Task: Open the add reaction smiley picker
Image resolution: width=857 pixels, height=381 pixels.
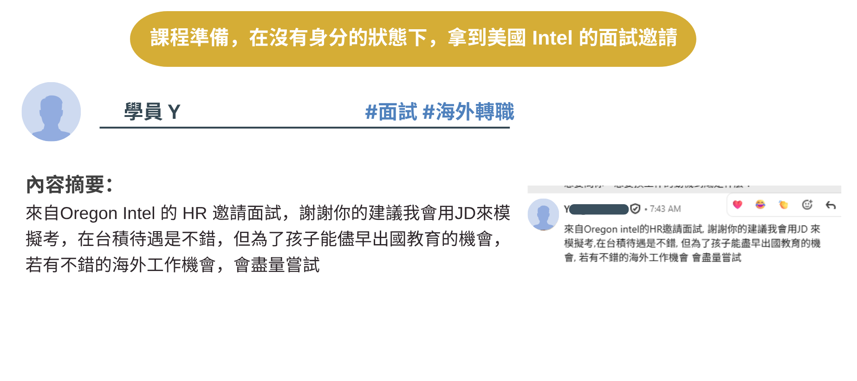Action: click(807, 205)
